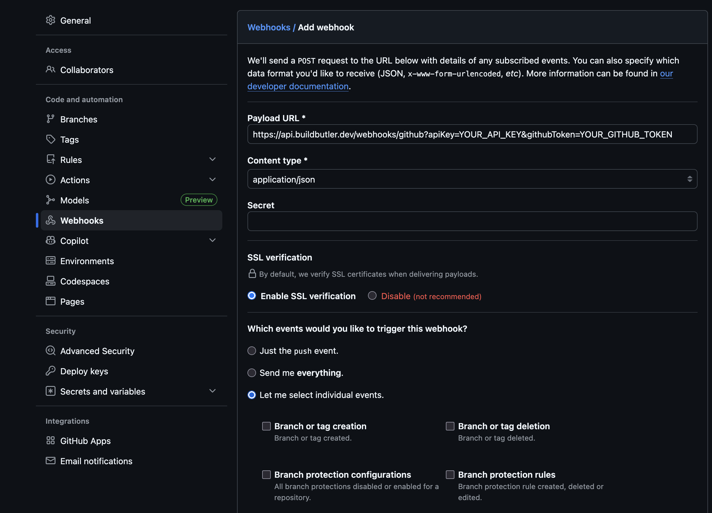Click the Webhooks breadcrumb link
712x513 pixels.
pos(268,27)
